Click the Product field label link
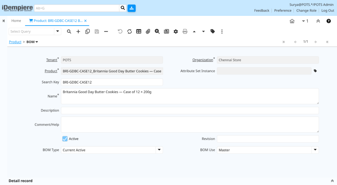 51,71
